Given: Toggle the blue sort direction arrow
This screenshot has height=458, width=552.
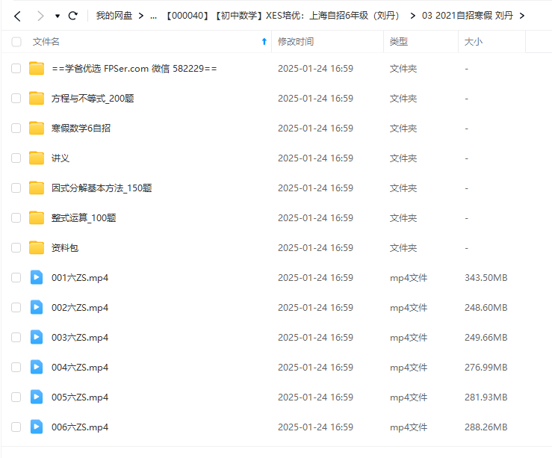Looking at the screenshot, I should 264,42.
